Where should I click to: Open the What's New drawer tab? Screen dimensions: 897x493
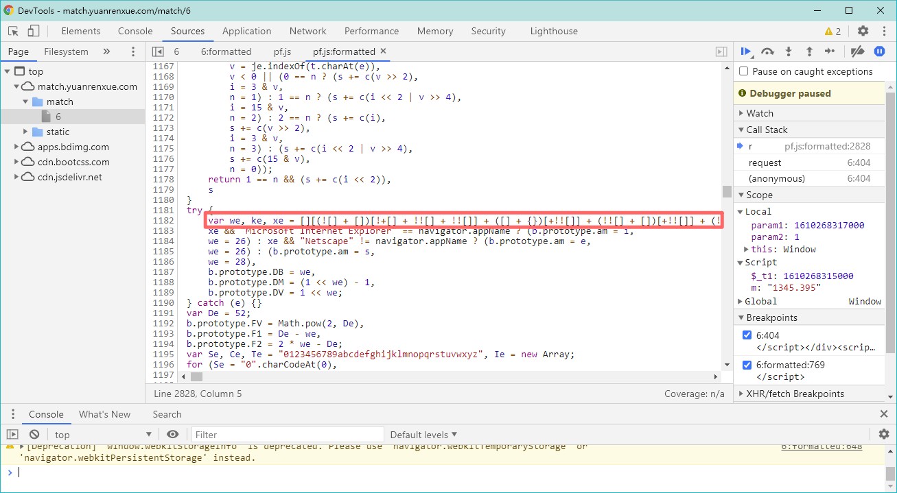[104, 414]
